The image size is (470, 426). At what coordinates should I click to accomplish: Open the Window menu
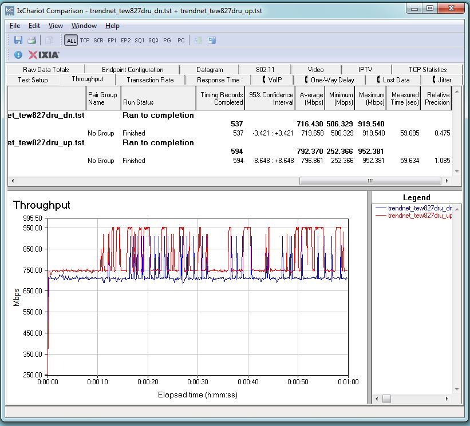click(x=84, y=26)
